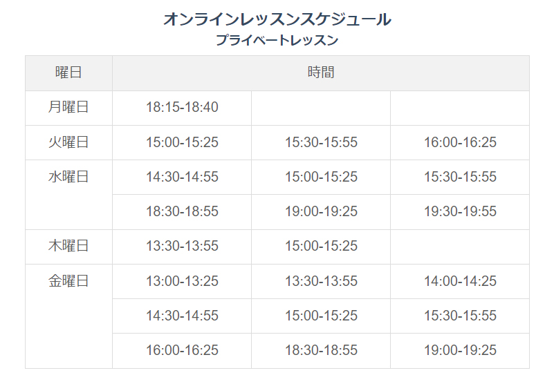Screen dimensions: 554x384
Task: Click the 月曜日 row label
Action: tap(68, 107)
